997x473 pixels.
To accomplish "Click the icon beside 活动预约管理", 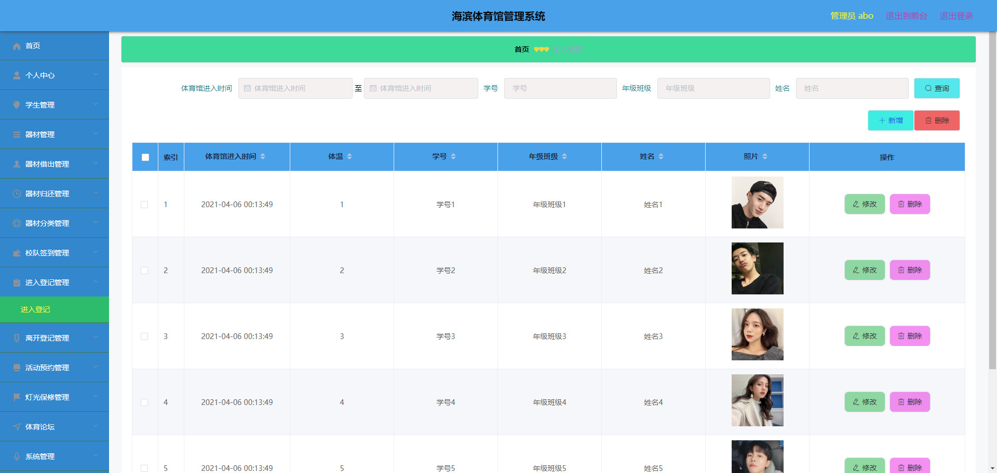I will 17,368.
